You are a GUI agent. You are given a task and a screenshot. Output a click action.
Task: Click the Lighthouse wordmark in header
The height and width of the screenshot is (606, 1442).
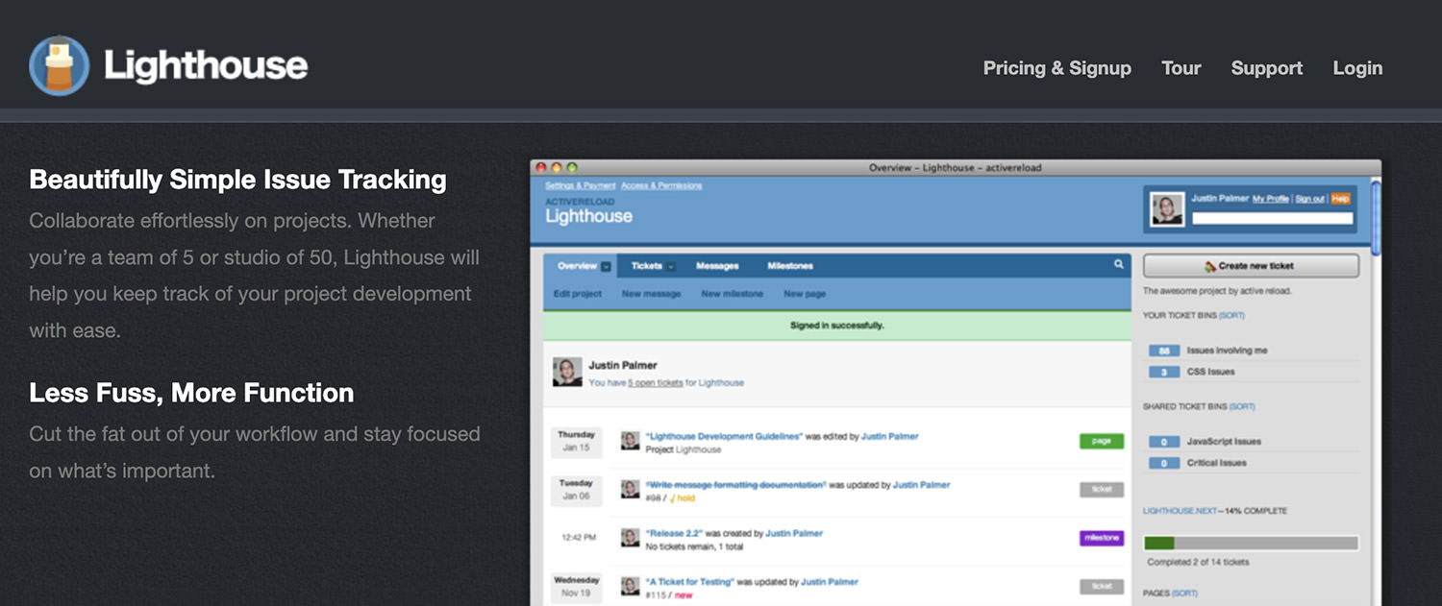pyautogui.click(x=206, y=65)
